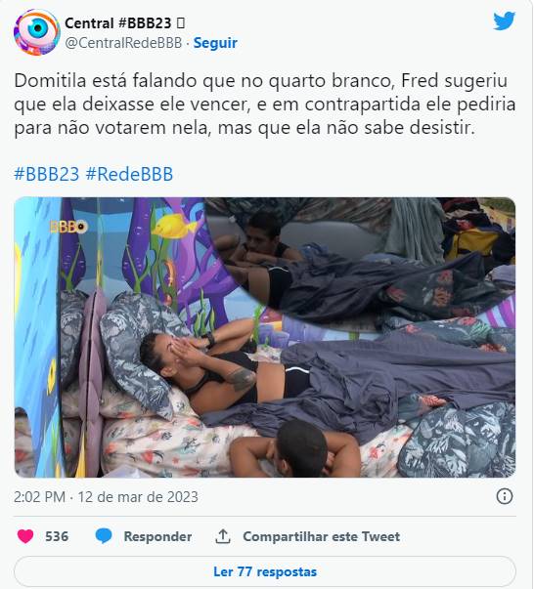Screen dimensions: 534x589
Task: Click Compartilhar este Tweet
Action: coord(321,536)
